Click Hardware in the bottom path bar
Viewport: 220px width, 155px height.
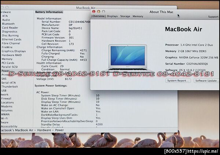coord(44,130)
